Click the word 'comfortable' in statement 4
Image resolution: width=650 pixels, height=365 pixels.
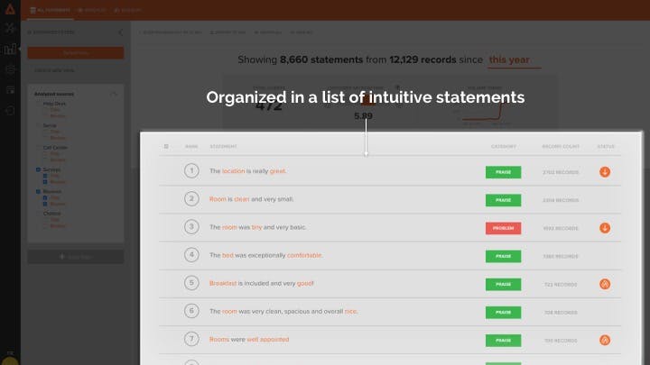click(x=304, y=255)
